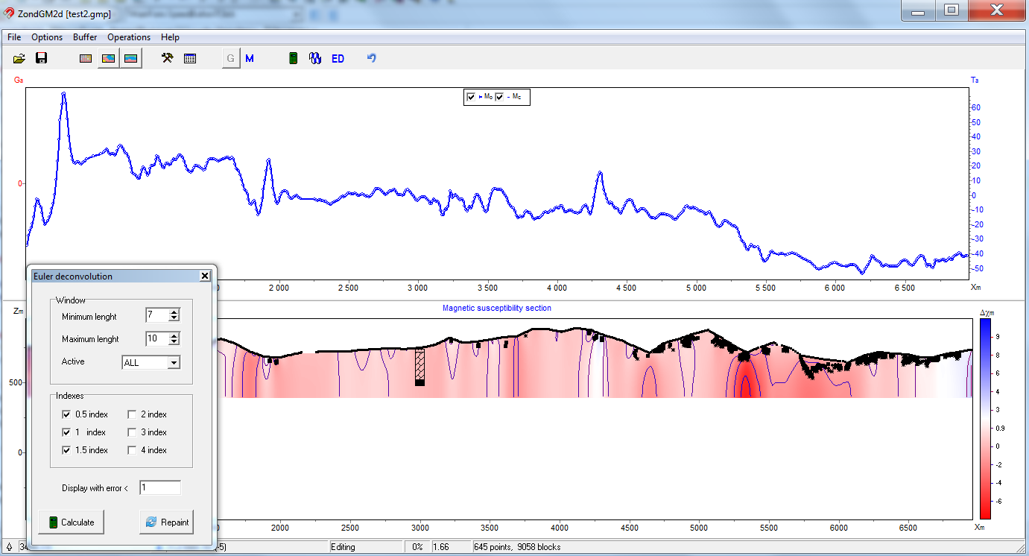This screenshot has height=556, width=1029.
Task: Click the hammer and pickaxe toolbar icon
Action: point(168,58)
